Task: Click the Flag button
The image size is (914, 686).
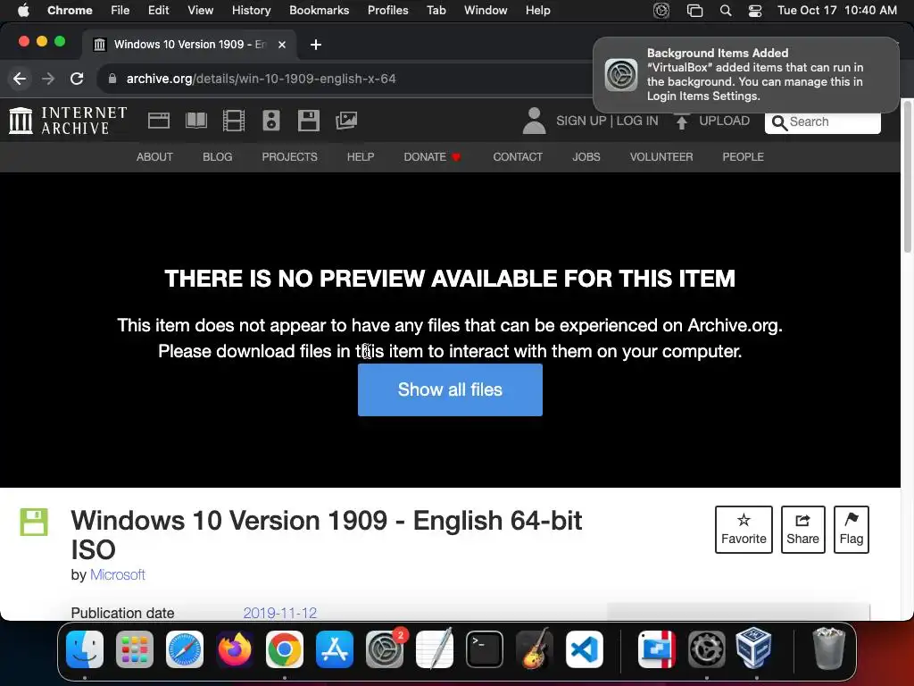Action: tap(851, 530)
